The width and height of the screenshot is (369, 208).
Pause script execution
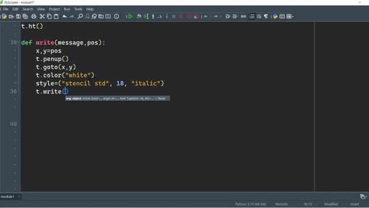click(174, 17)
